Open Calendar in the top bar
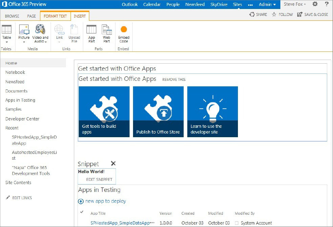 (x=152, y=4)
